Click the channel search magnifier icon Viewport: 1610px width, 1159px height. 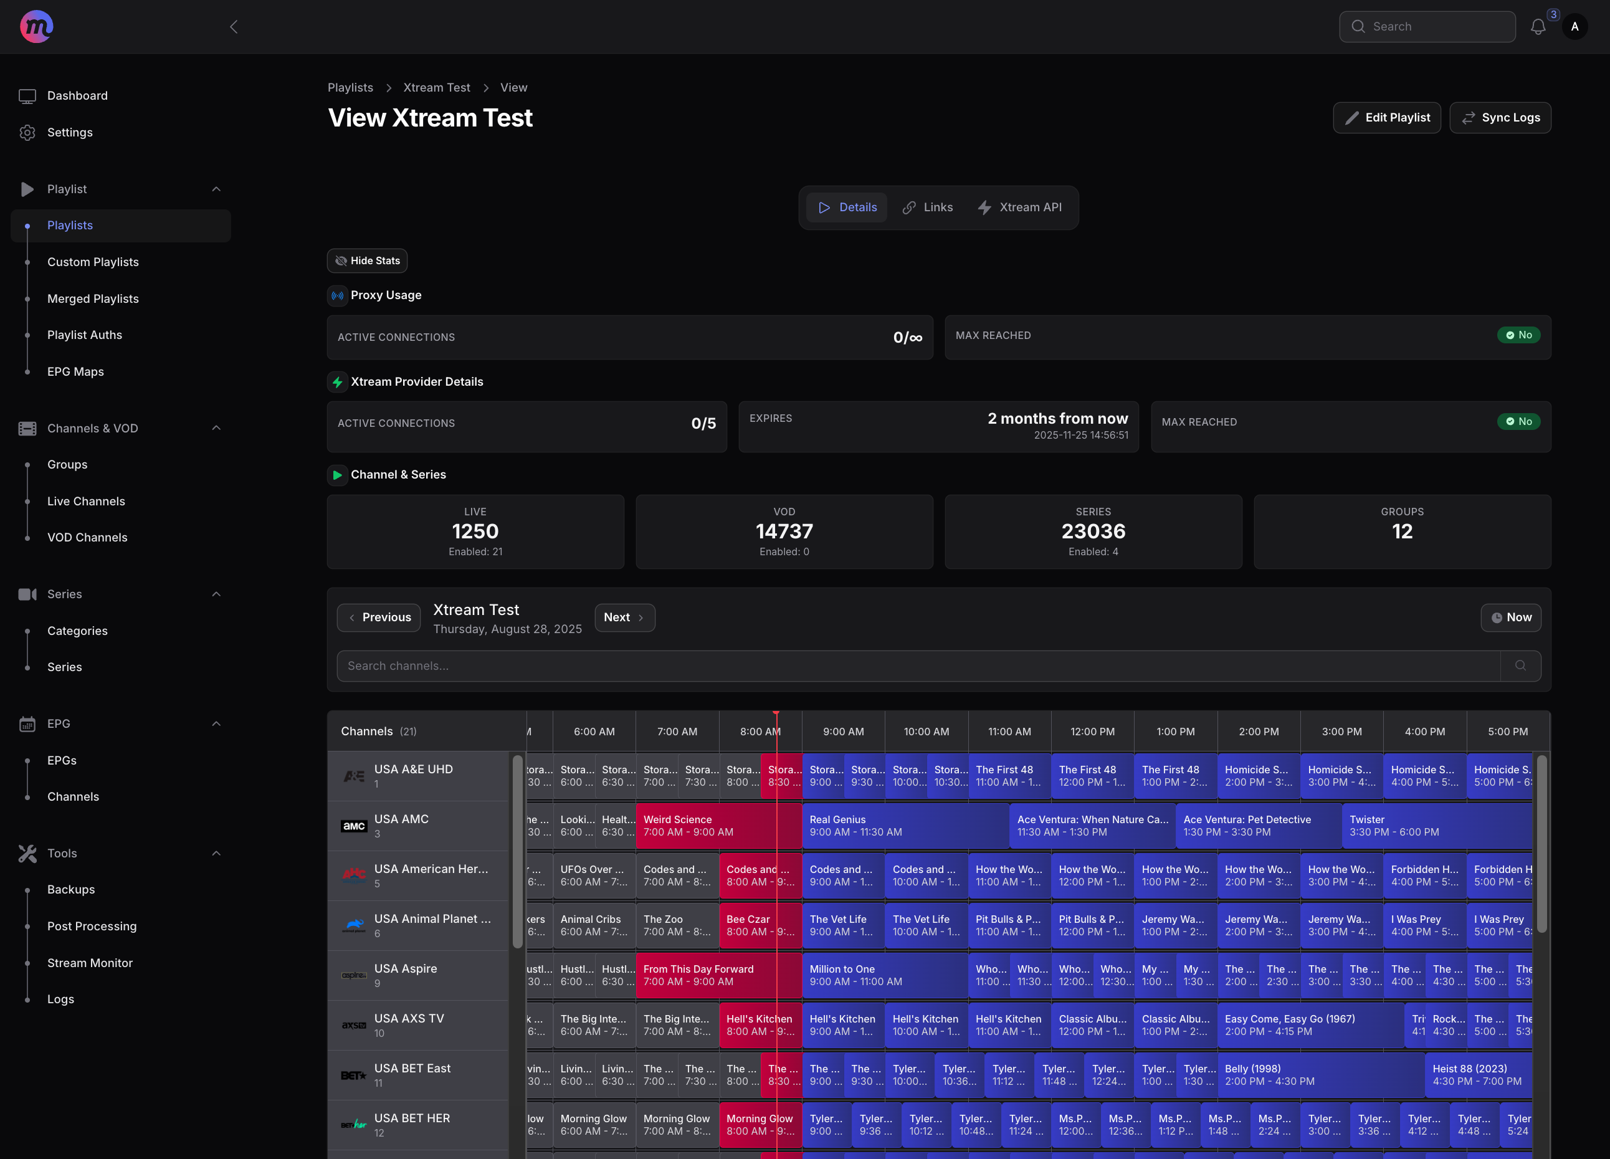[1522, 665]
